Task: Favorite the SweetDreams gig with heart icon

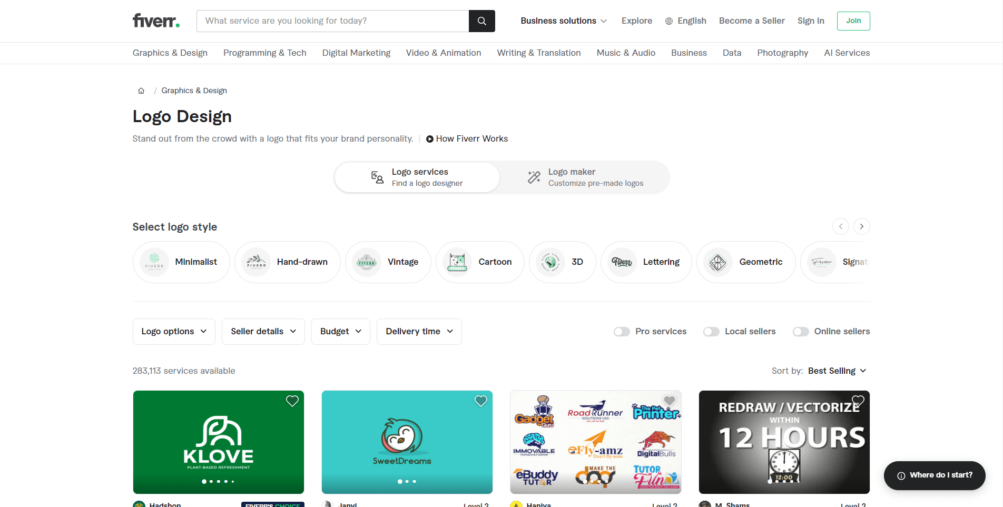Action: coord(480,401)
